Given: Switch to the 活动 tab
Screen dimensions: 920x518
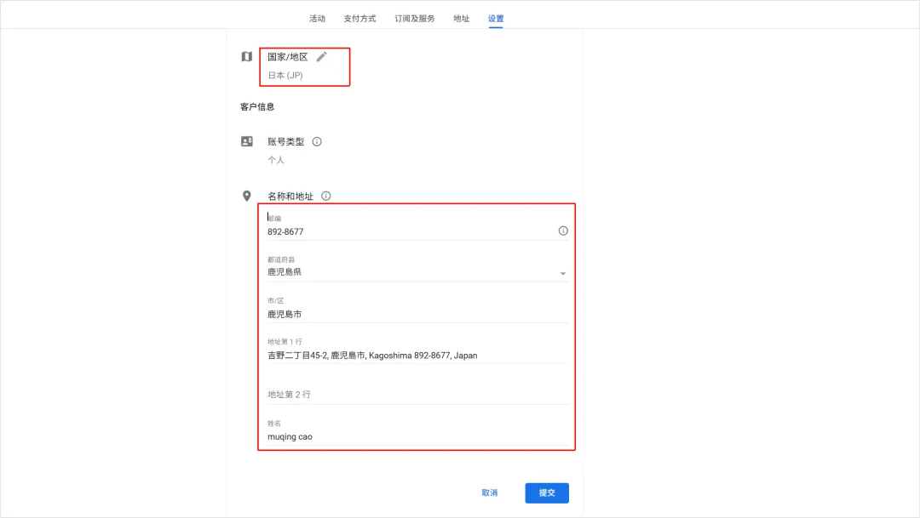Looking at the screenshot, I should 316,17.
